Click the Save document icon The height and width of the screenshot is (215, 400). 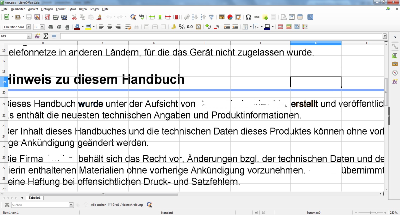tap(29, 17)
